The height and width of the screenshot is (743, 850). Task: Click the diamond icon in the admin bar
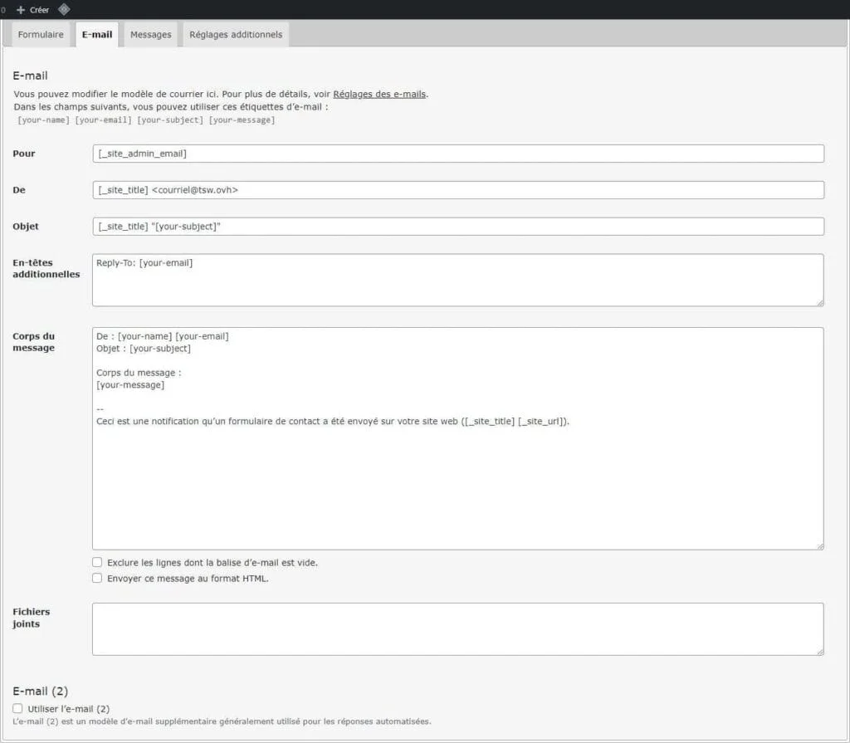pos(64,9)
